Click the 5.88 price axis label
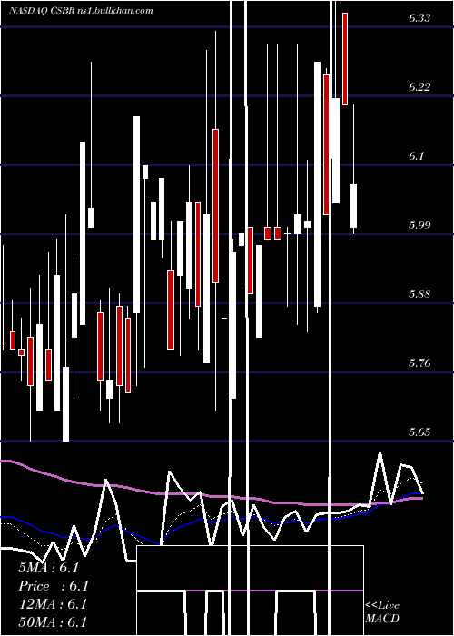The width and height of the screenshot is (454, 636). point(419,293)
